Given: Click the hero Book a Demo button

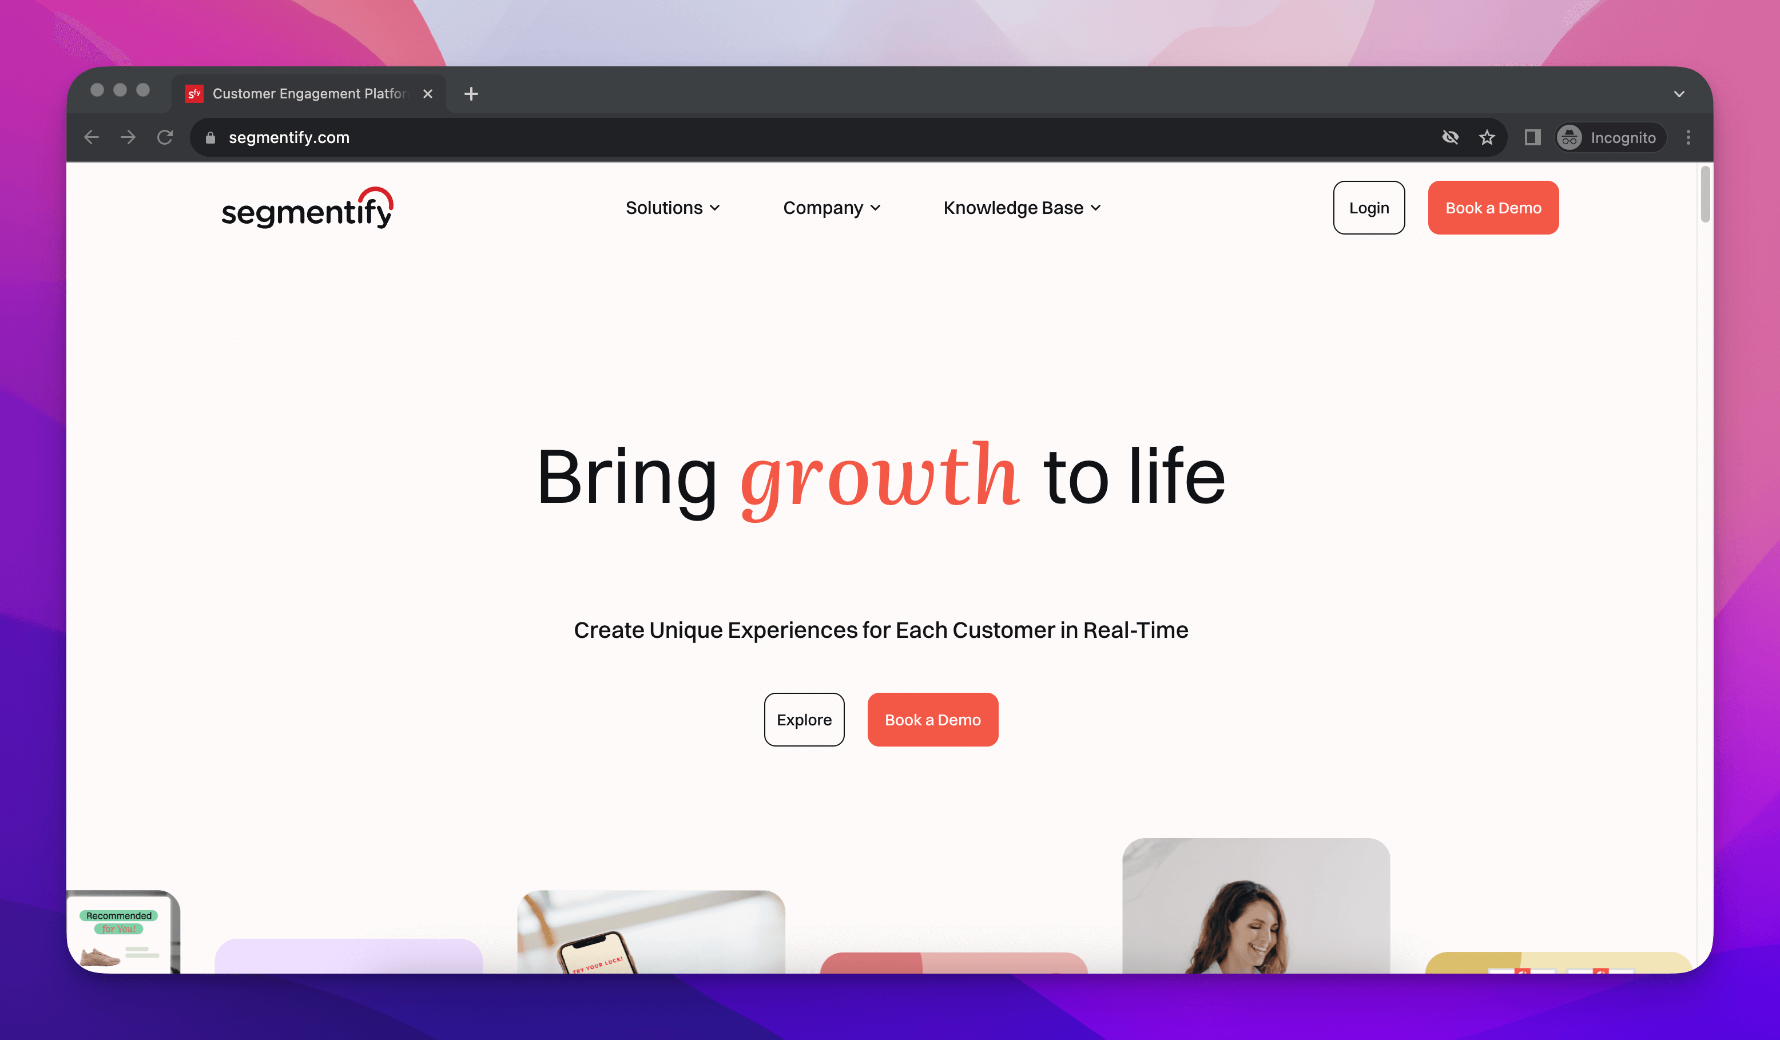Looking at the screenshot, I should point(932,719).
